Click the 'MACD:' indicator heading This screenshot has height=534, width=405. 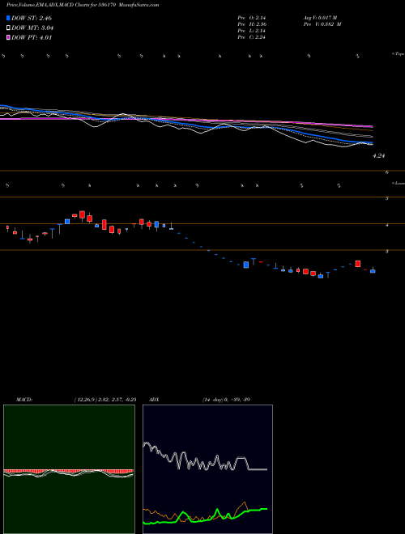24,400
